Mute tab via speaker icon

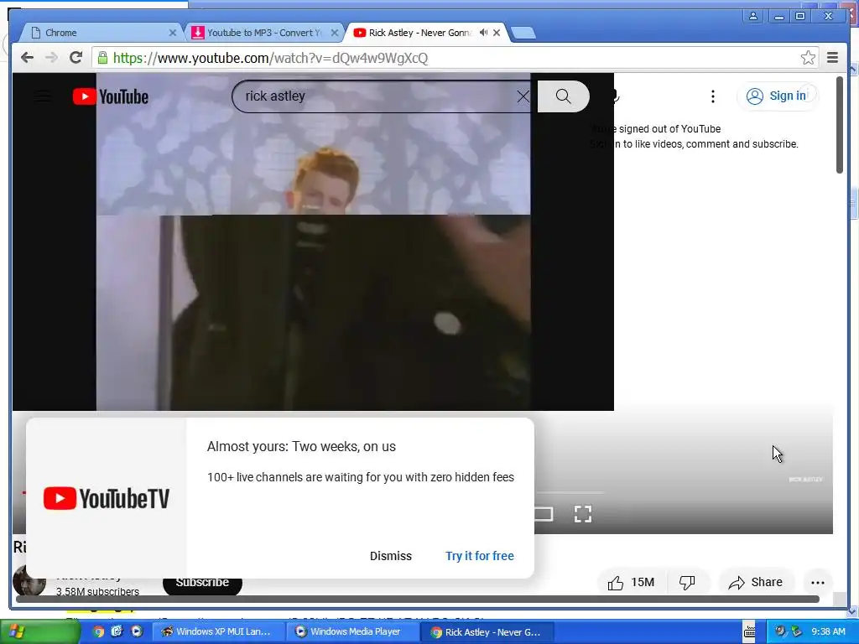point(483,33)
